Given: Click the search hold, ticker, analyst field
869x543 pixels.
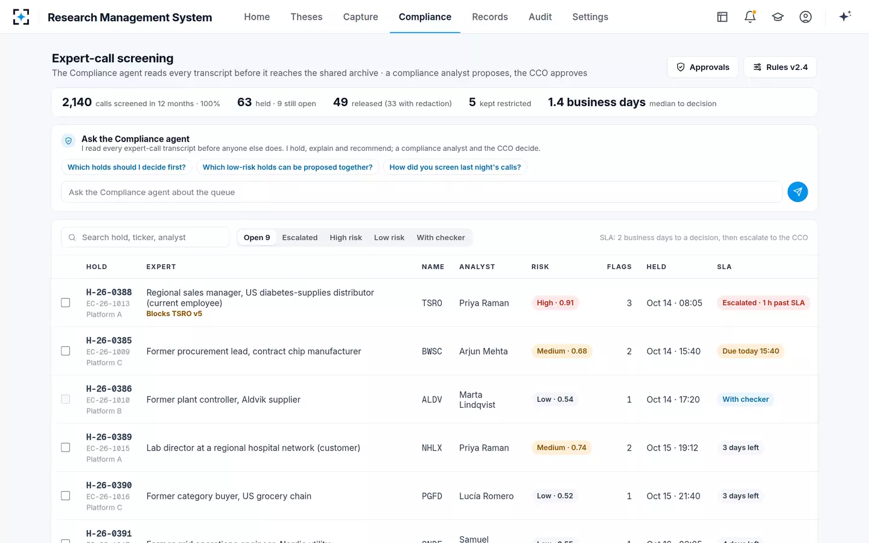Looking at the screenshot, I should pyautogui.click(x=145, y=238).
